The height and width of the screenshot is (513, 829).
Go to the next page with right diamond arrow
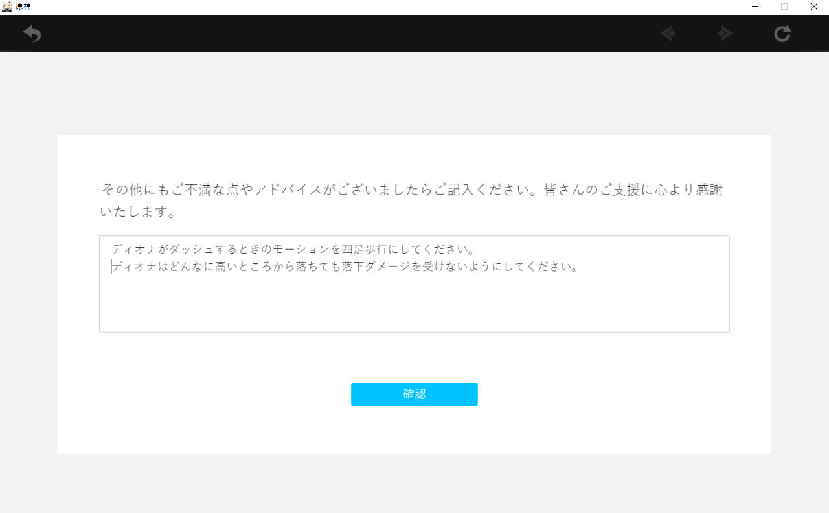tap(725, 34)
